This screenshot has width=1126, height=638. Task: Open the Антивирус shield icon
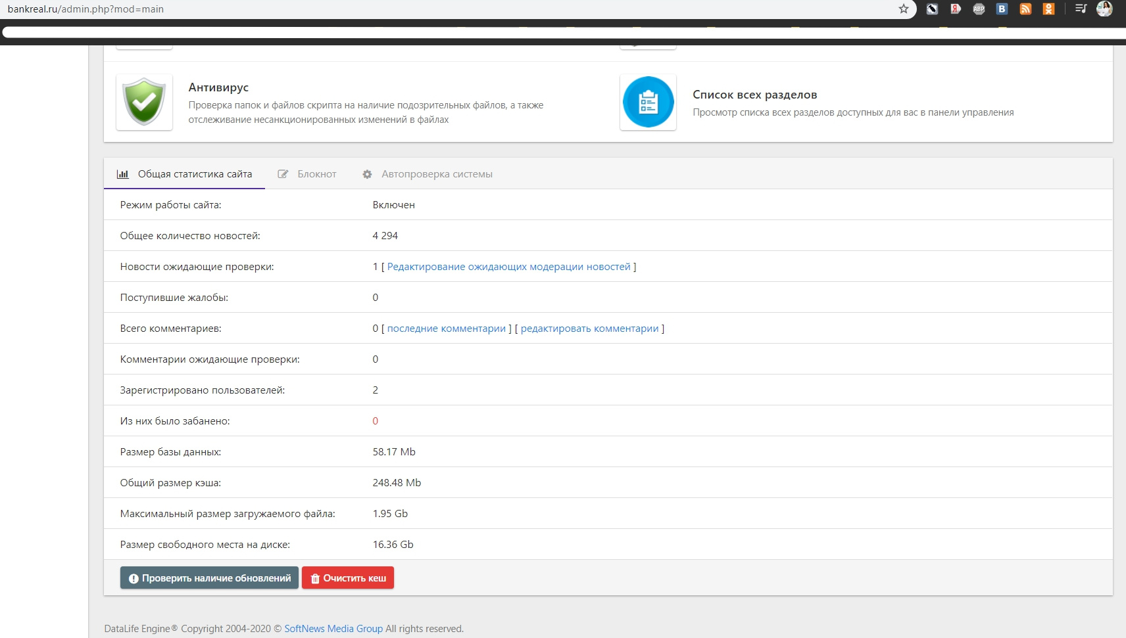144,102
